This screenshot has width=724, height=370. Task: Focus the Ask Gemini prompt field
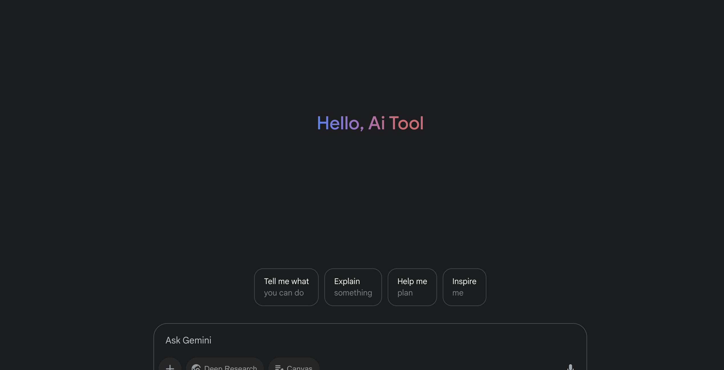[370, 340]
